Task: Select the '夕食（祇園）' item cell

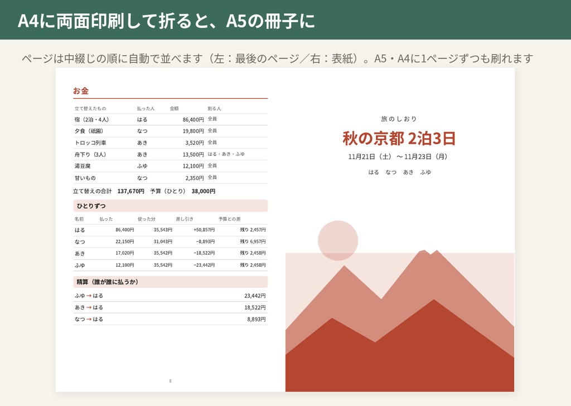Action: coord(89,131)
